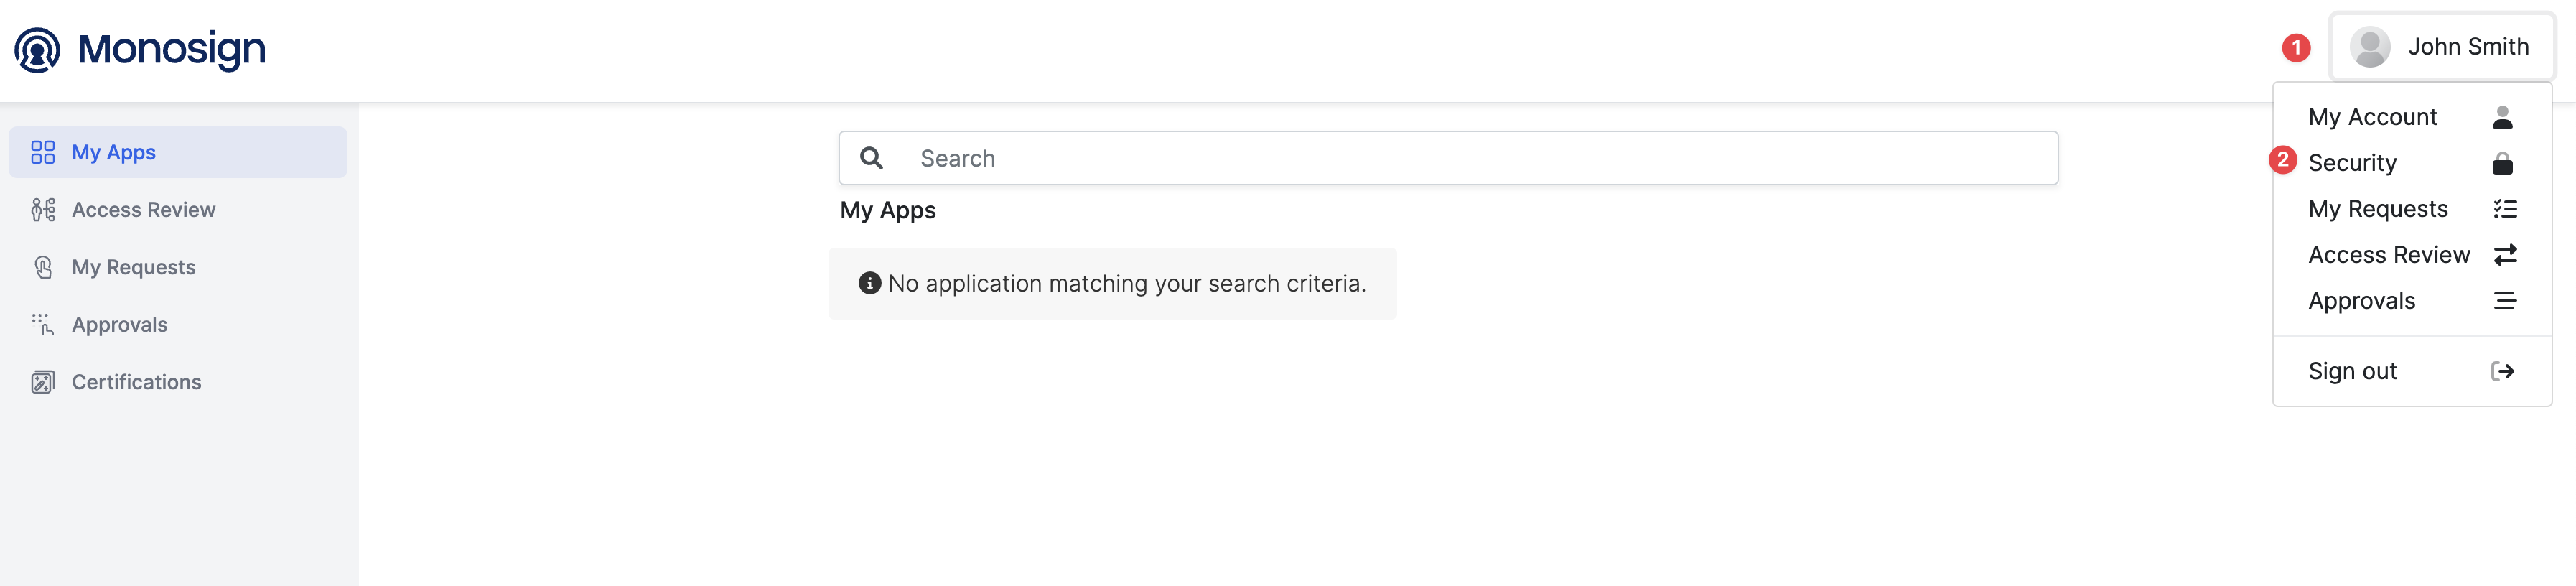Click Sign out menu entry

point(2352,371)
